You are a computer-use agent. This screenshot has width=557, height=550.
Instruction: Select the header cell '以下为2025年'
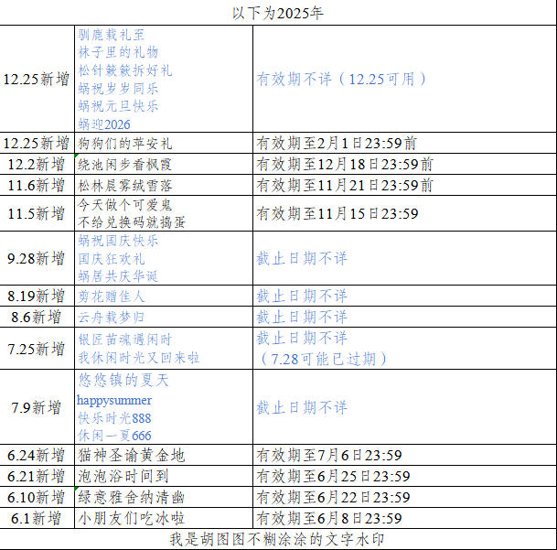(278, 14)
